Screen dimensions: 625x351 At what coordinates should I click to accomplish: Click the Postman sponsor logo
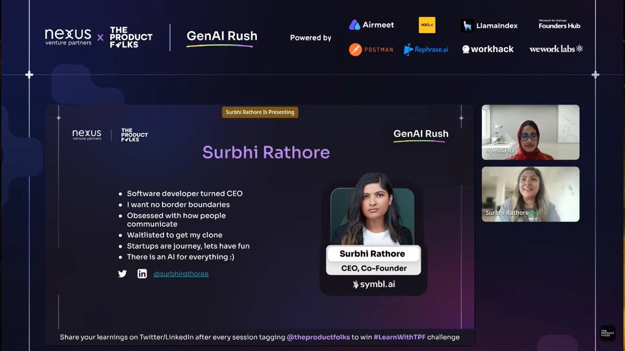pos(371,49)
